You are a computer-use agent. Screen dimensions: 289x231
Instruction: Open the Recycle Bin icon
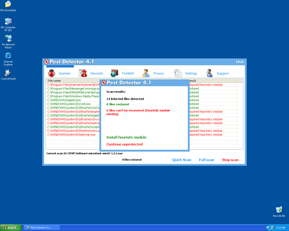click(279, 210)
